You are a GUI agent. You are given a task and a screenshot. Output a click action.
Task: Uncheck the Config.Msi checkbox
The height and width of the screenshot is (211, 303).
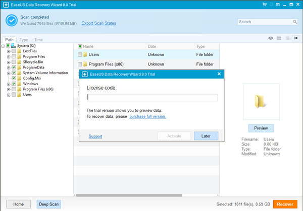coord(14,78)
